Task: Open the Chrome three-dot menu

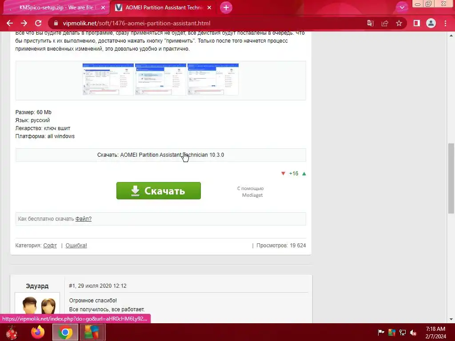Action: (x=445, y=23)
